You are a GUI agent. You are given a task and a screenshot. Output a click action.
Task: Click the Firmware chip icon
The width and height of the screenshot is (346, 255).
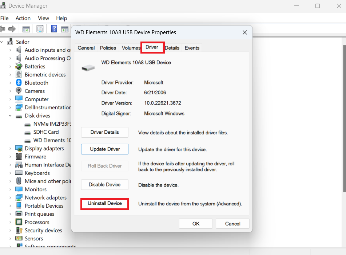point(19,156)
